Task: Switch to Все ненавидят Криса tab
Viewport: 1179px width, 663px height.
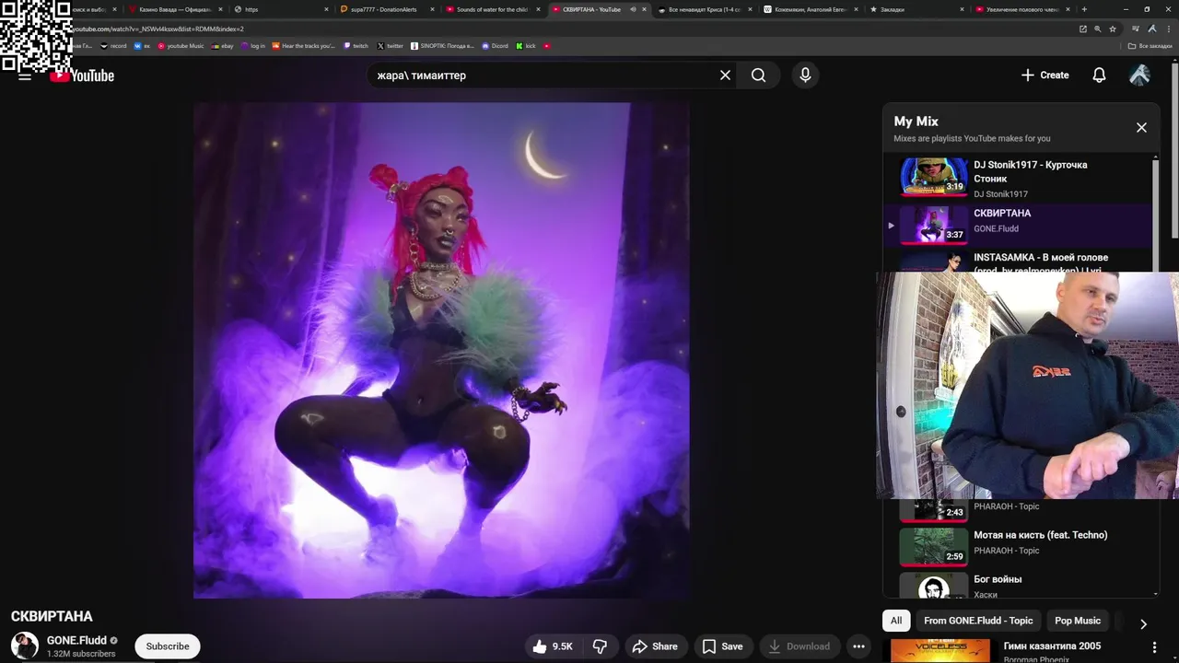Action: 704,9
